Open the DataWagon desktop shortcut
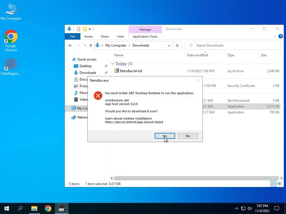Screen dimensions: 286x214 (x=11, y=66)
